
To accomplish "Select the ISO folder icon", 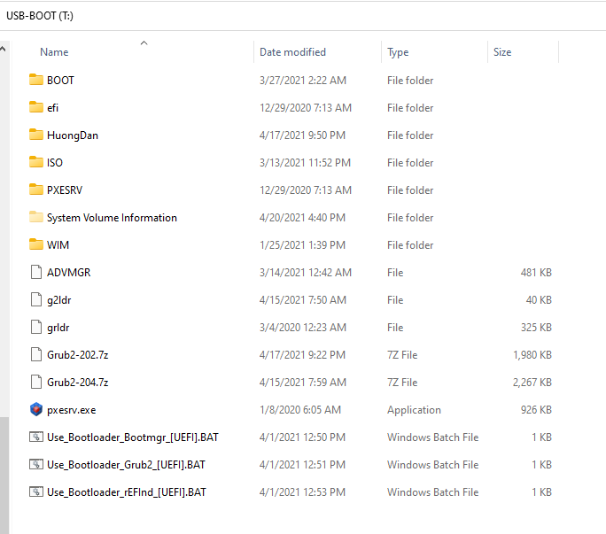I will click(36, 162).
